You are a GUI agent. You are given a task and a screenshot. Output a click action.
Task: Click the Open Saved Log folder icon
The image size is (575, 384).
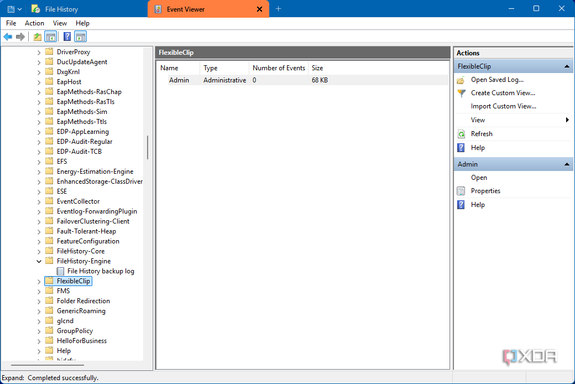(461, 80)
